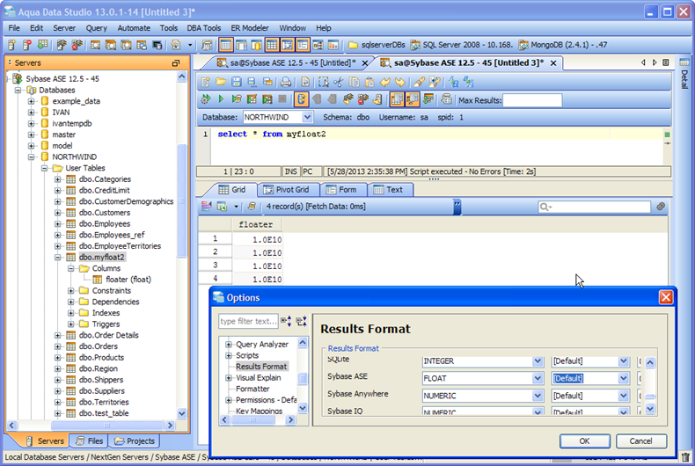This screenshot has height=466, width=695.
Task: Collapse the dbo.myfloat2 table node
Action: (x=57, y=258)
